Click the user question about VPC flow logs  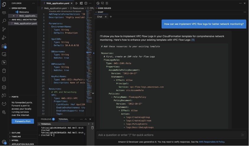point(204,24)
